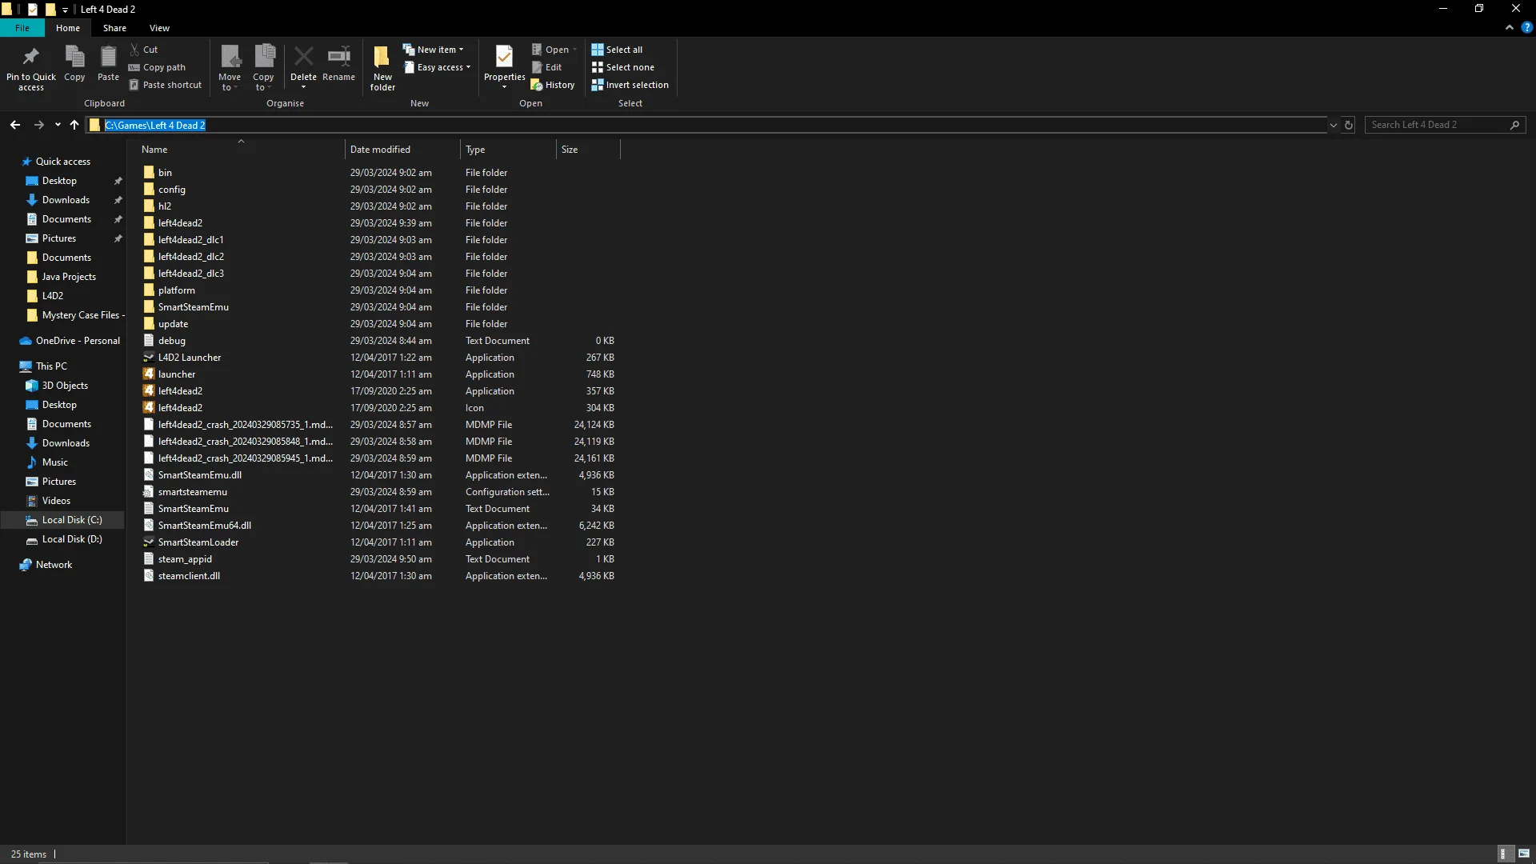Sort files by Name column
This screenshot has height=864, width=1536.
tap(241, 150)
